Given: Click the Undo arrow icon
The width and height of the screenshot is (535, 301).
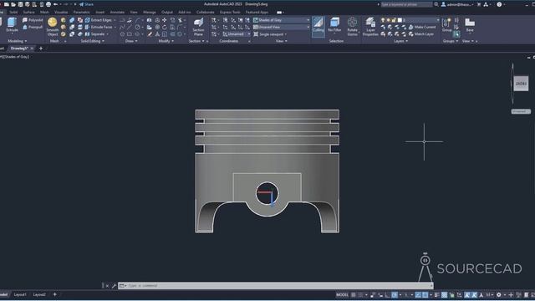Looking at the screenshot, I should tap(55, 4).
